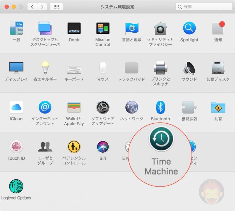This screenshot has width=235, height=211.
Task: Open Touch ID preferences
Action: 16,147
